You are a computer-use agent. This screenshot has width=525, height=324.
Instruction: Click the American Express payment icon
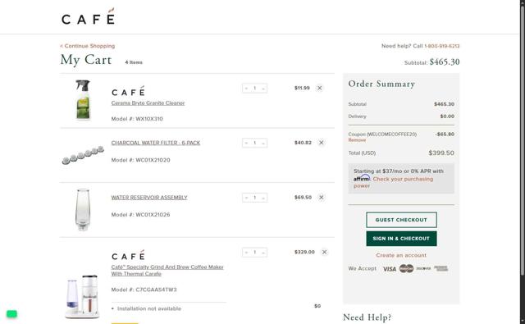(441, 268)
